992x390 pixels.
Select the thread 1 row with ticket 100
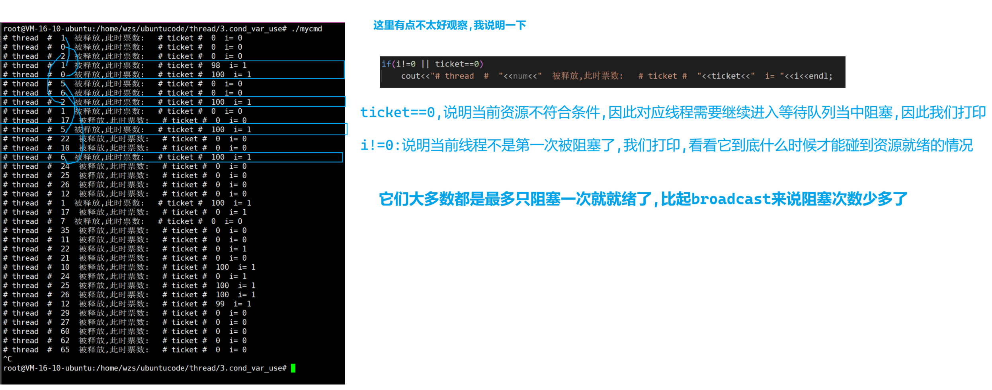[127, 203]
